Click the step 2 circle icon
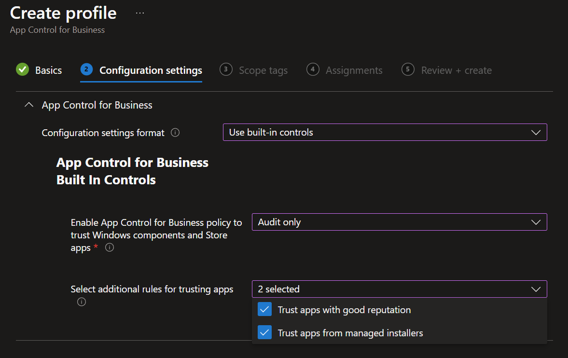Image resolution: width=568 pixels, height=358 pixels. pyautogui.click(x=86, y=69)
